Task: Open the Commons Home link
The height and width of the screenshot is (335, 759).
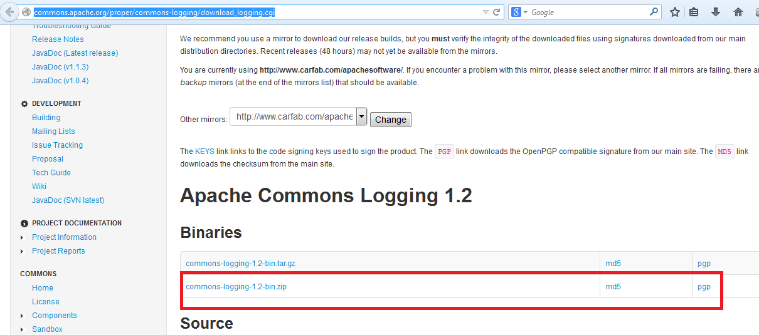Action: point(43,288)
